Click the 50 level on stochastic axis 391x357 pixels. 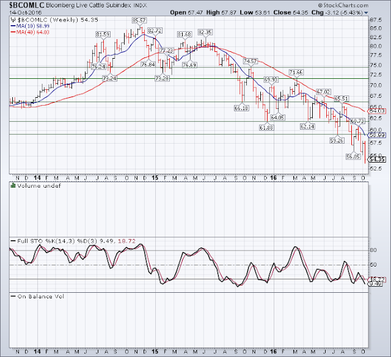(x=373, y=265)
